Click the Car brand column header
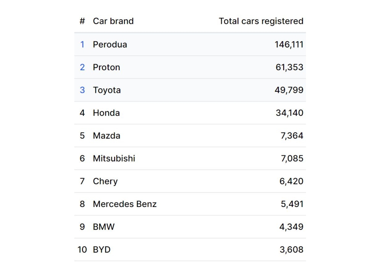 [113, 21]
